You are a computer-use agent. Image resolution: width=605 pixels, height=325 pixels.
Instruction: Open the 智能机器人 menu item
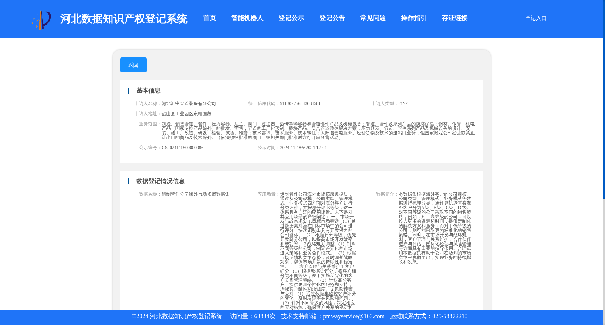point(247,18)
